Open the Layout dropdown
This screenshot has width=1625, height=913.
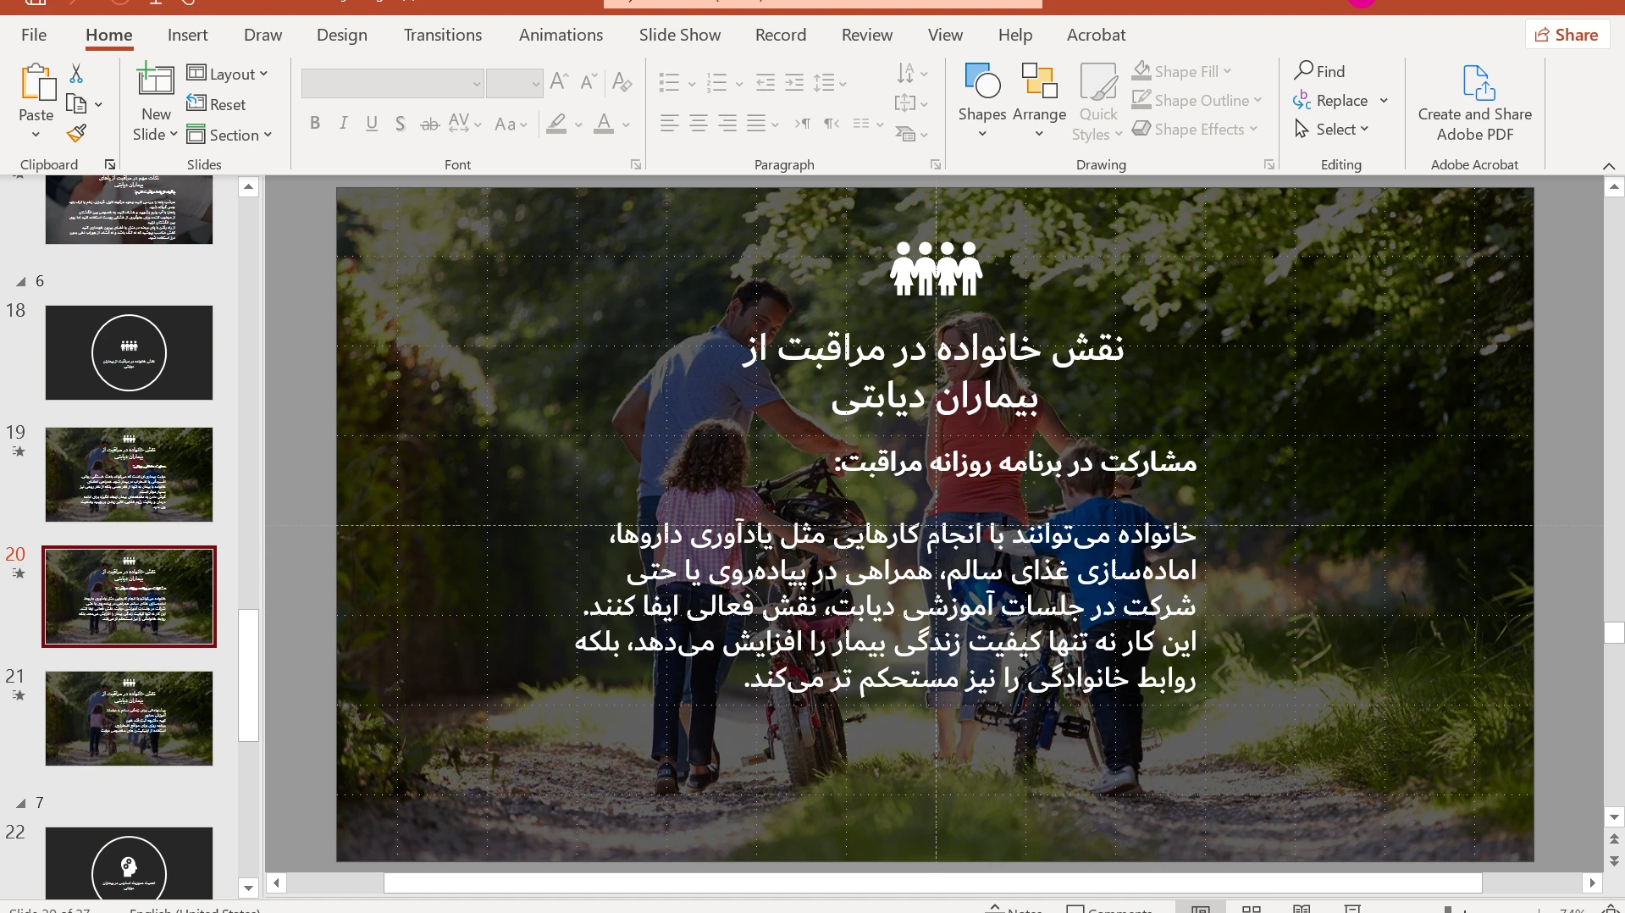pos(228,74)
